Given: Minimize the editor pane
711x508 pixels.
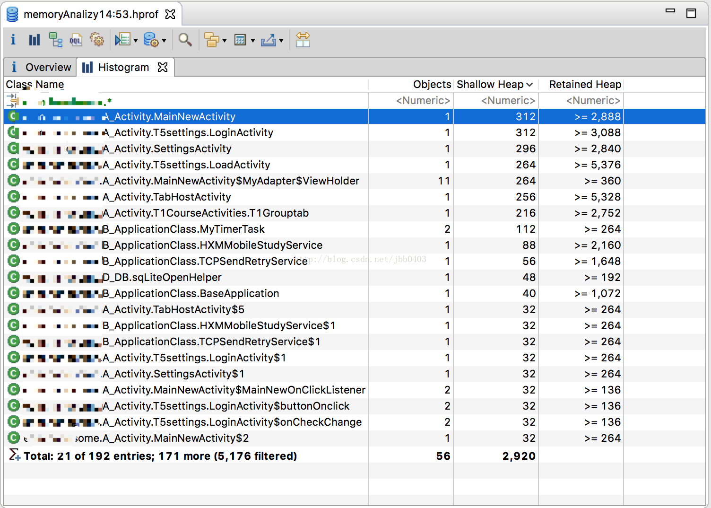Looking at the screenshot, I should [x=670, y=10].
